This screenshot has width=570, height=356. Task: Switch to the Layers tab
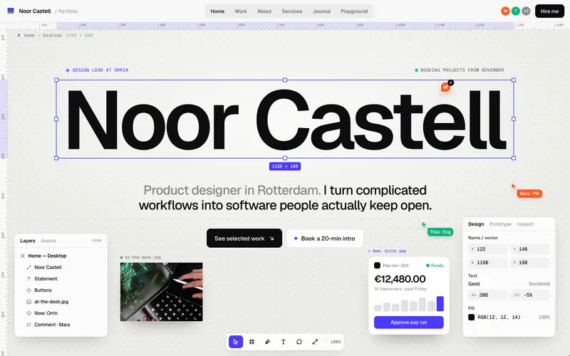click(x=28, y=241)
